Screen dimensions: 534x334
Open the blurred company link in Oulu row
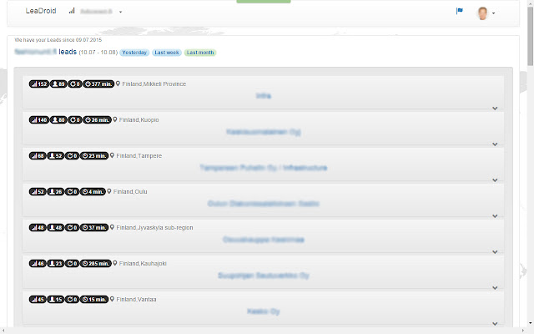click(264, 204)
